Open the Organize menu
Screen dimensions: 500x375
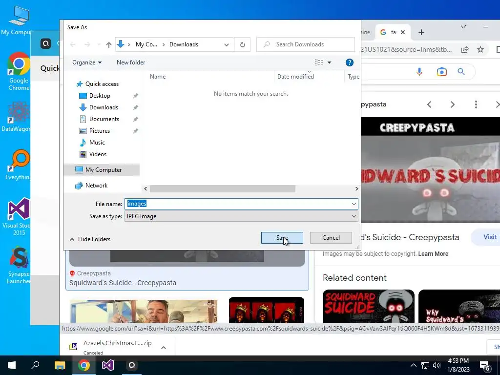point(87,62)
